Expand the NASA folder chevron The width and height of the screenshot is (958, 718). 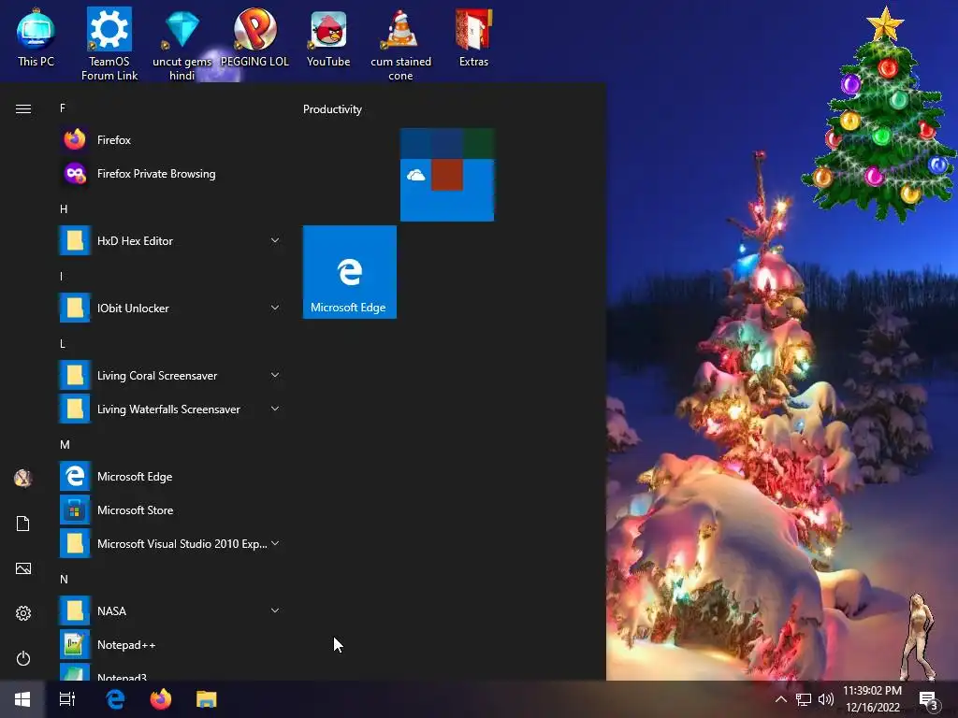click(275, 610)
